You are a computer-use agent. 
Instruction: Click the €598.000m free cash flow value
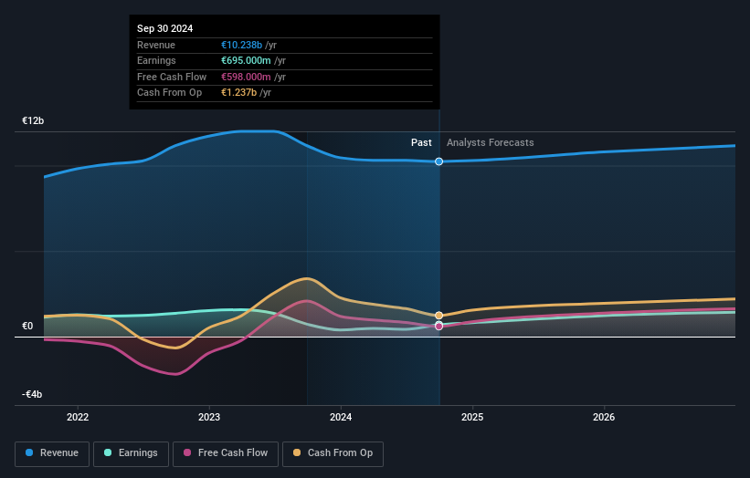tap(246, 77)
